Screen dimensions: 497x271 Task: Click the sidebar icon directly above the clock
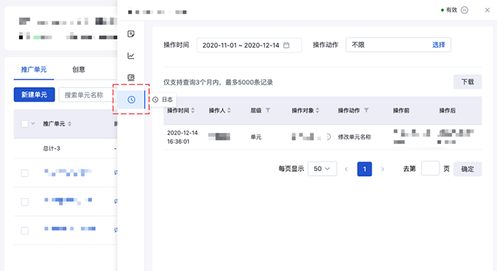131,77
